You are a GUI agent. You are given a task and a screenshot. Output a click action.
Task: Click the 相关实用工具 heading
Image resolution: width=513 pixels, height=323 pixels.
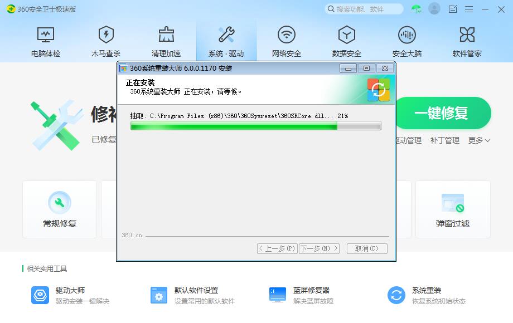(x=47, y=269)
